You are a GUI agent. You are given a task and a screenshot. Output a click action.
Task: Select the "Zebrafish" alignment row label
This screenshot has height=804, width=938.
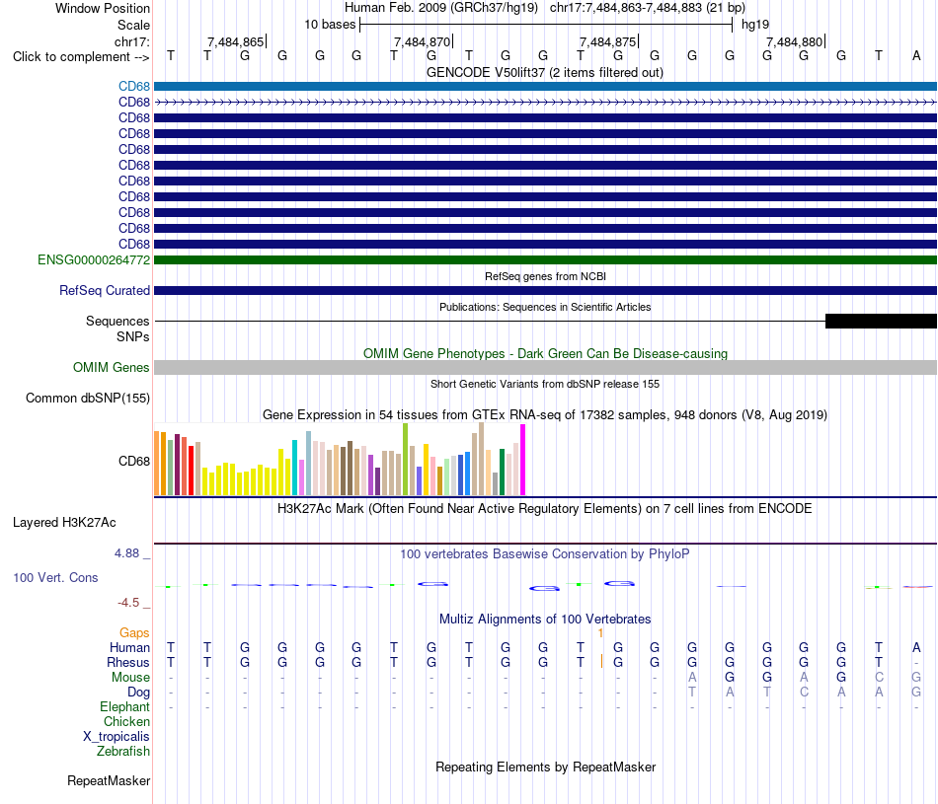click(123, 751)
